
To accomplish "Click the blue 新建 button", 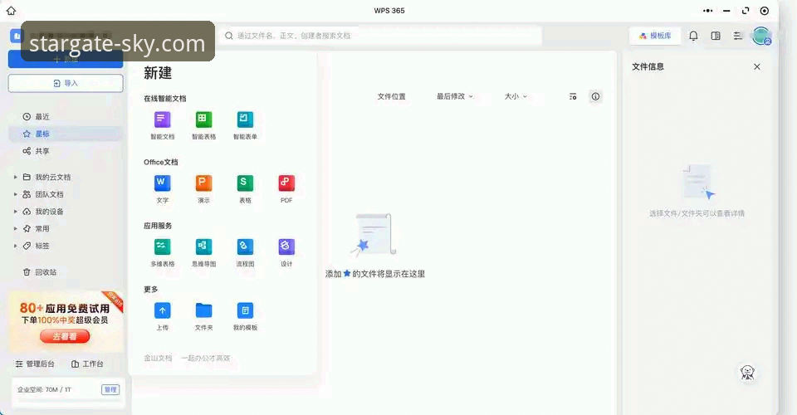I will (x=66, y=60).
